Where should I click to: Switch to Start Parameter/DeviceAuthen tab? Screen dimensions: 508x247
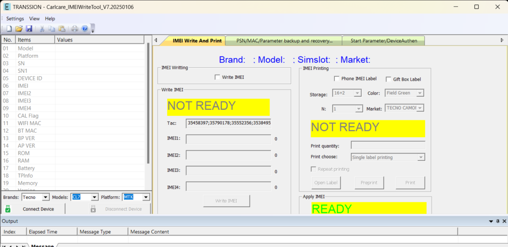(x=383, y=41)
